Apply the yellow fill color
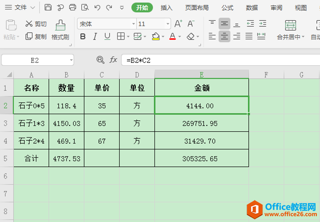 (x=156, y=36)
